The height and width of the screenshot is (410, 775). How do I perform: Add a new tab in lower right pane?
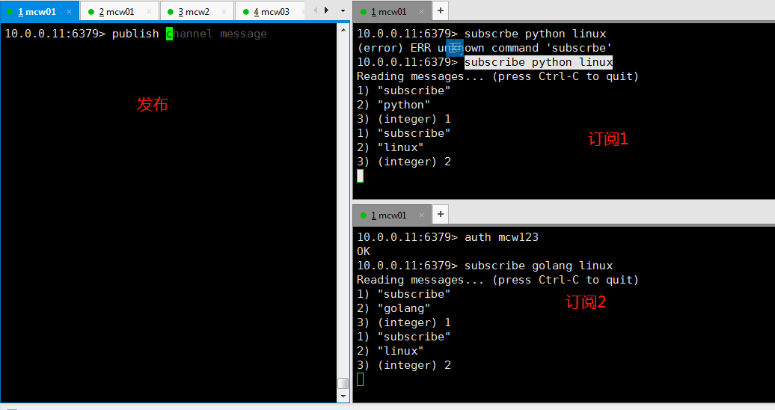[441, 214]
